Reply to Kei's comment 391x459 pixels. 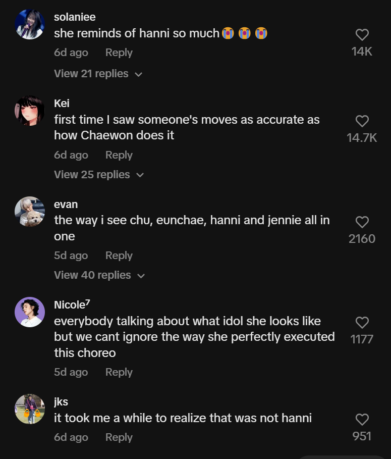119,155
